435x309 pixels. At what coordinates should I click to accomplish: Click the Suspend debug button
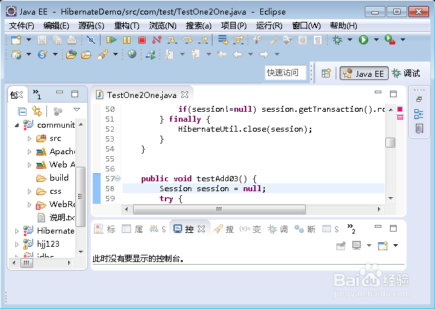[x=126, y=40]
